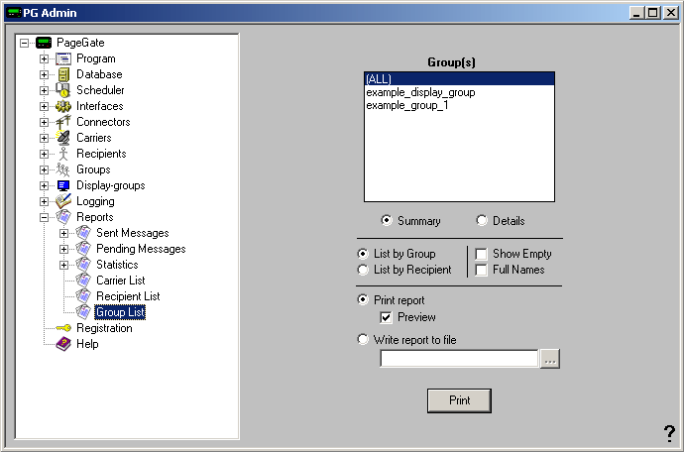Select the Summary radio button
This screenshot has width=684, height=452.
point(387,220)
